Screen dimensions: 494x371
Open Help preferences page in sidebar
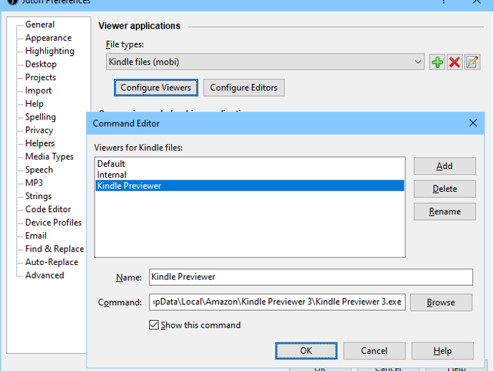(34, 104)
